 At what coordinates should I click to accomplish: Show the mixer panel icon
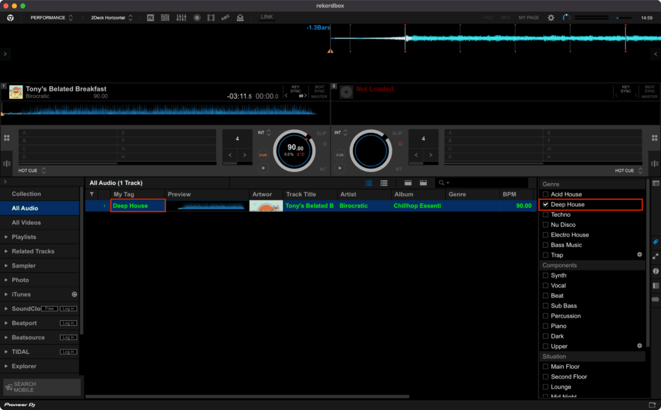tap(181, 17)
